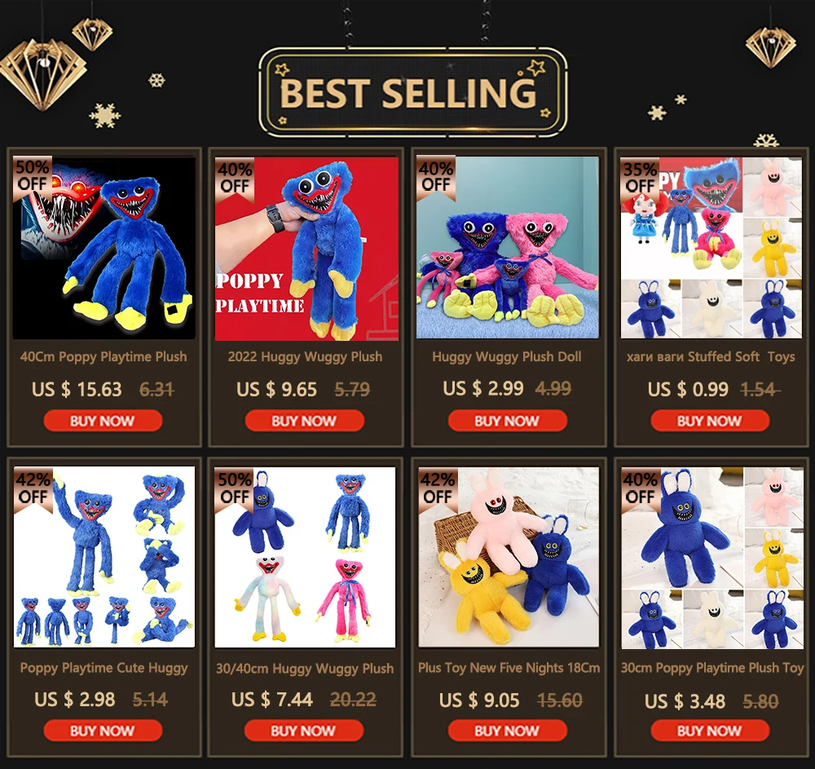
Task: Open the blue plush on black background image
Action: (x=104, y=248)
